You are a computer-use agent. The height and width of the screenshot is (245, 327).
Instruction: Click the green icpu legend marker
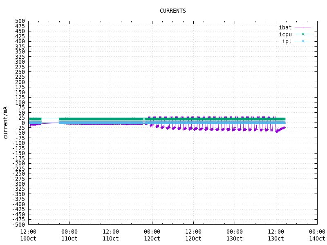[303, 34]
